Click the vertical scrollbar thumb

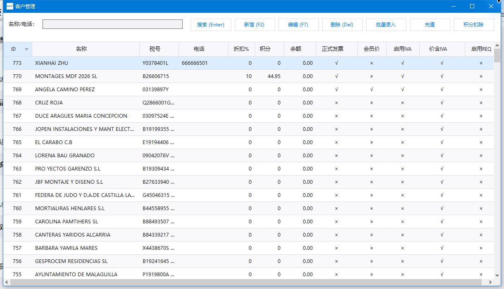point(497,55)
